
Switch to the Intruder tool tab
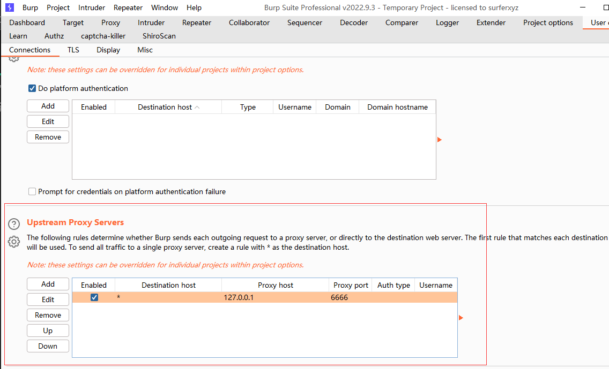point(151,22)
